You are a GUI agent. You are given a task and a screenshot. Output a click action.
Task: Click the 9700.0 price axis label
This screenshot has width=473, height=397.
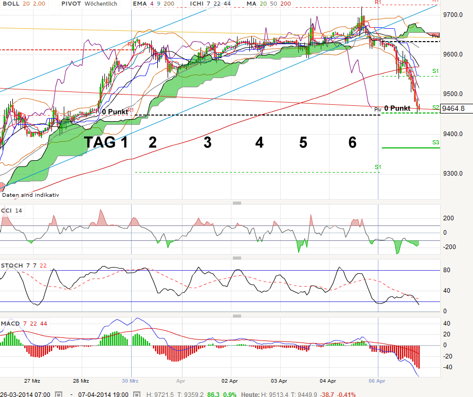pyautogui.click(x=453, y=15)
